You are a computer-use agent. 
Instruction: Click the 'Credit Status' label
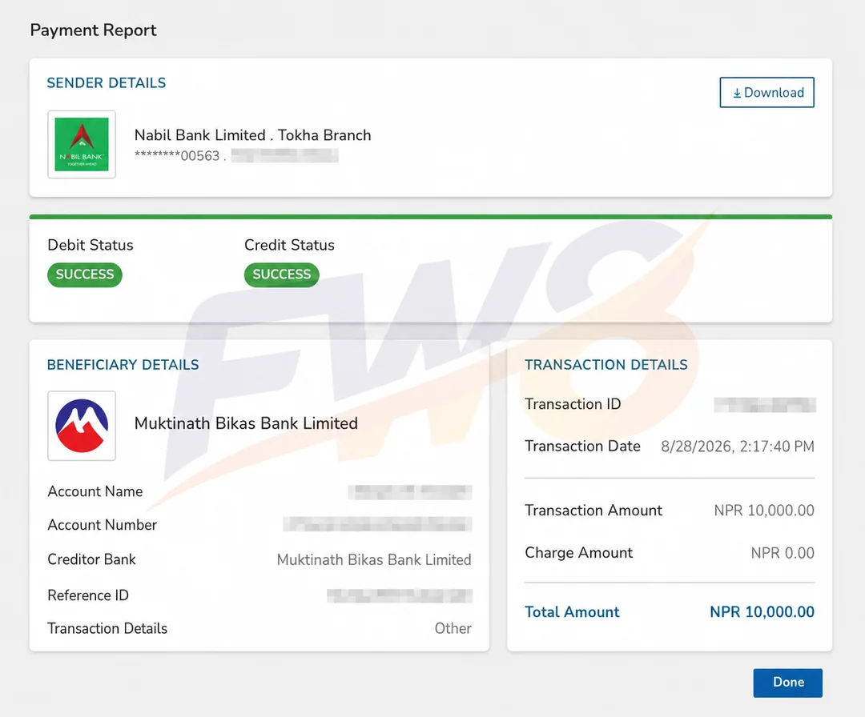290,245
